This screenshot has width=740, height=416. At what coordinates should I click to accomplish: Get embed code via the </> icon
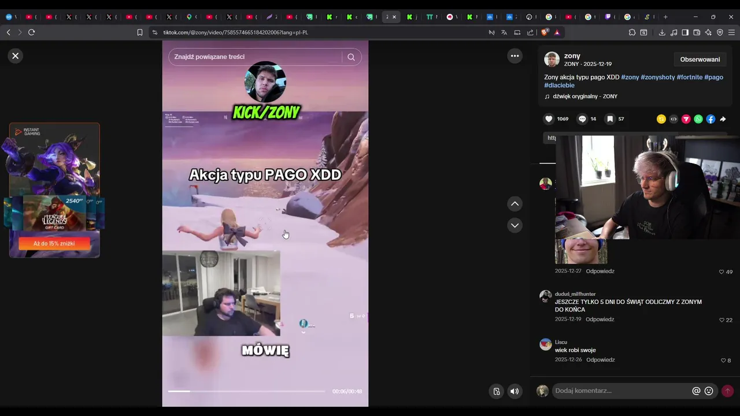tap(674, 119)
